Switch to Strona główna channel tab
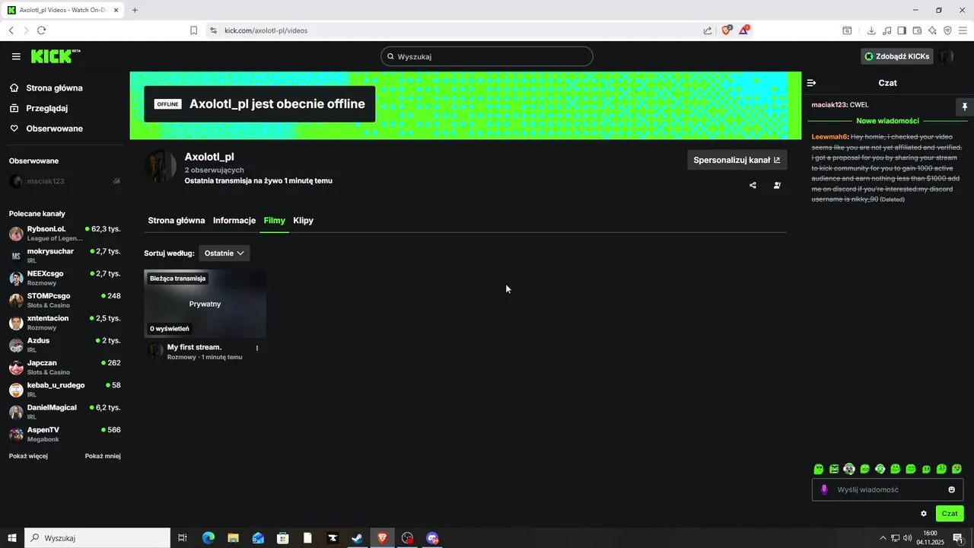 coord(177,221)
